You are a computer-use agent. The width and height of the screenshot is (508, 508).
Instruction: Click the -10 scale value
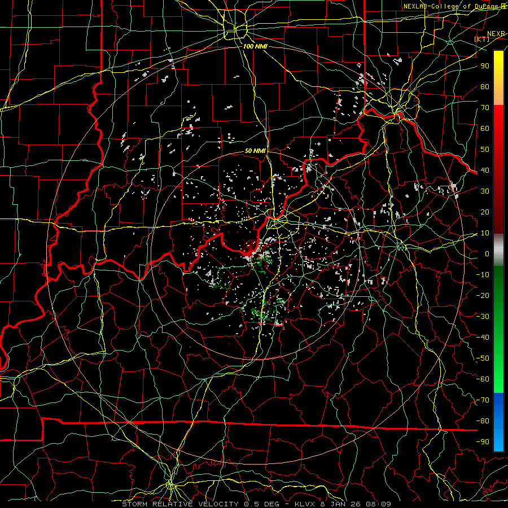pyautogui.click(x=483, y=275)
